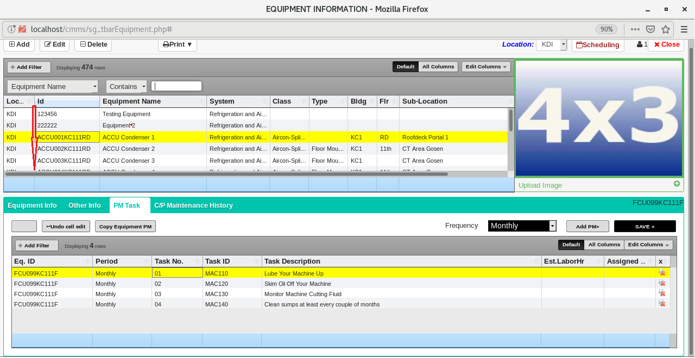Screen dimensions: 695x358
Task: Open the C/P Maintenance History tab
Action: (193, 206)
